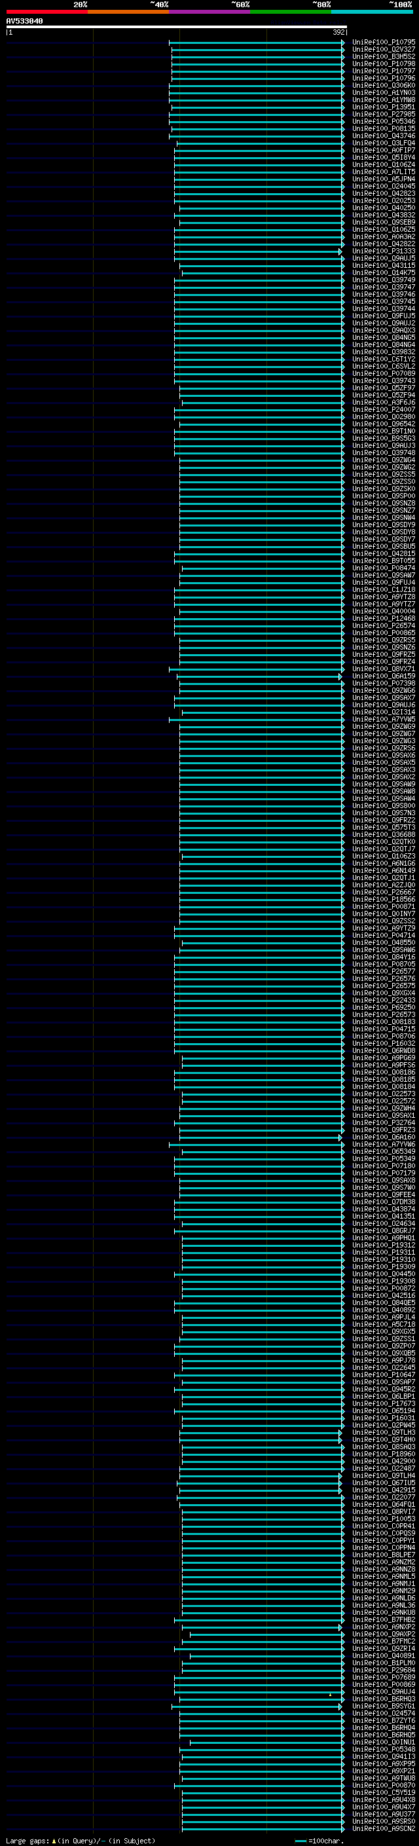Image resolution: width=419 pixels, height=1846 pixels.
Task: Click hit label UniRef100_A9SRS0
Action: 384,1821
